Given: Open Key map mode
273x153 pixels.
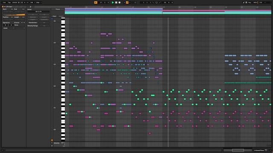Looking at the screenshot, I should [250, 3].
